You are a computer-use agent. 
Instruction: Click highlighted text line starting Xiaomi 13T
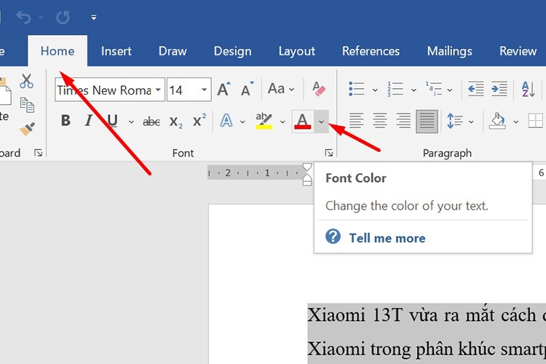point(427,315)
